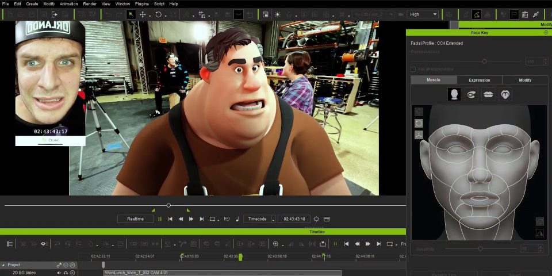This screenshot has width=552, height=276.
Task: Toggle Realtime playback mode
Action: (135, 219)
